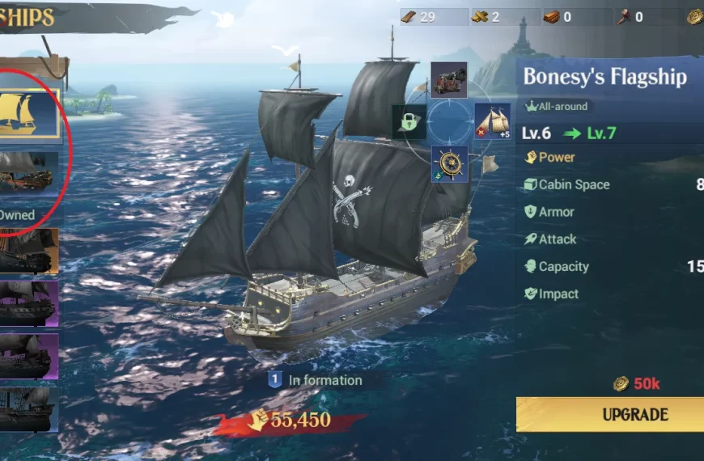Open the cannon equipment slot

click(x=448, y=80)
